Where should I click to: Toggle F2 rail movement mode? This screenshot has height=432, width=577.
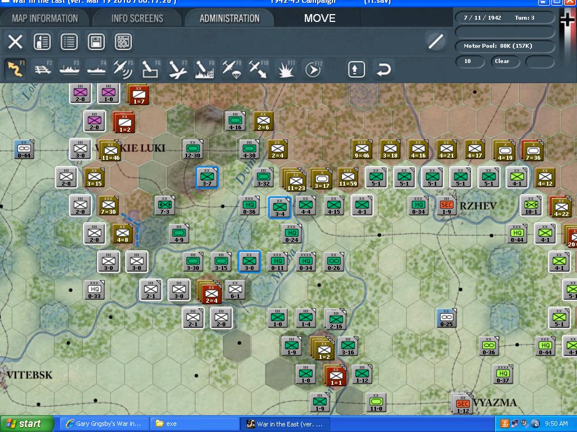tap(43, 69)
